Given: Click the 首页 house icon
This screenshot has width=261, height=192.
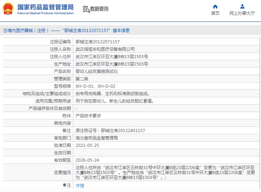Looking at the screenshot, I should pyautogui.click(x=215, y=6).
